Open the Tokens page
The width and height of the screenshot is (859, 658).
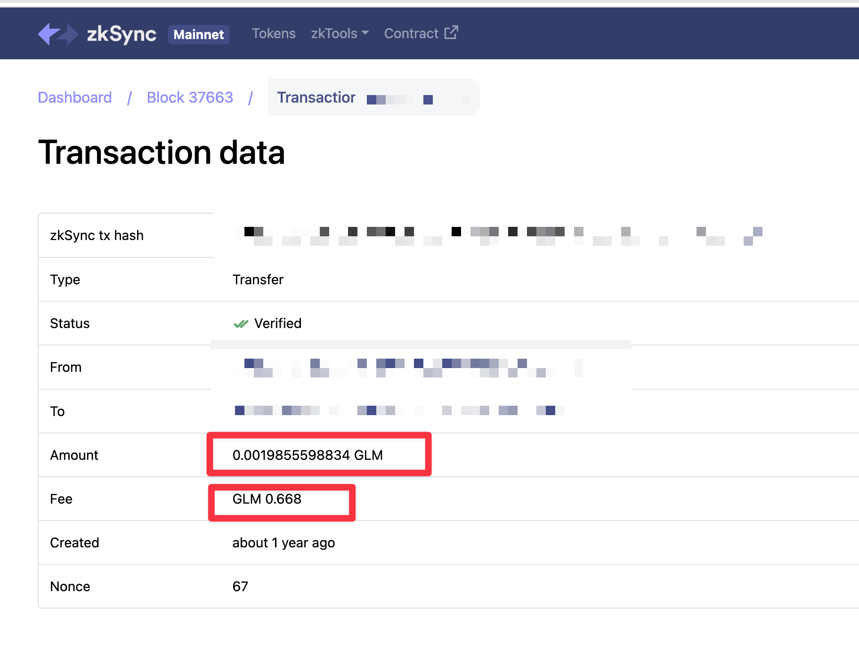[274, 33]
